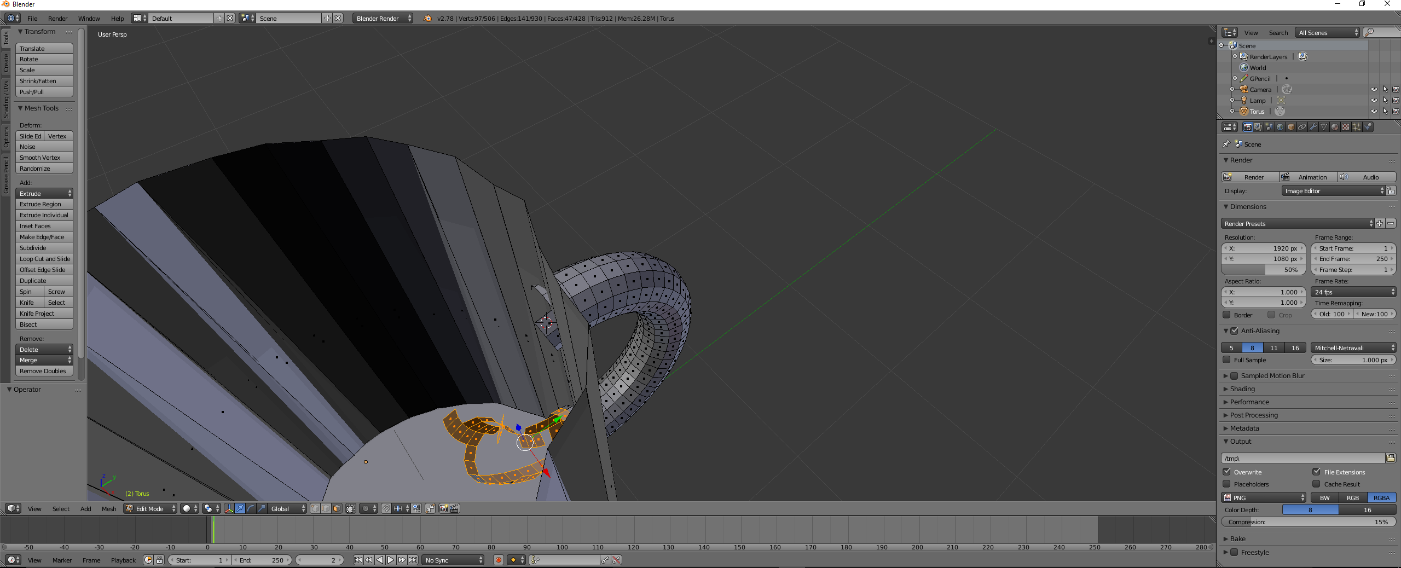Open the Edit Mode dropdown
This screenshot has height=568, width=1401.
point(150,508)
